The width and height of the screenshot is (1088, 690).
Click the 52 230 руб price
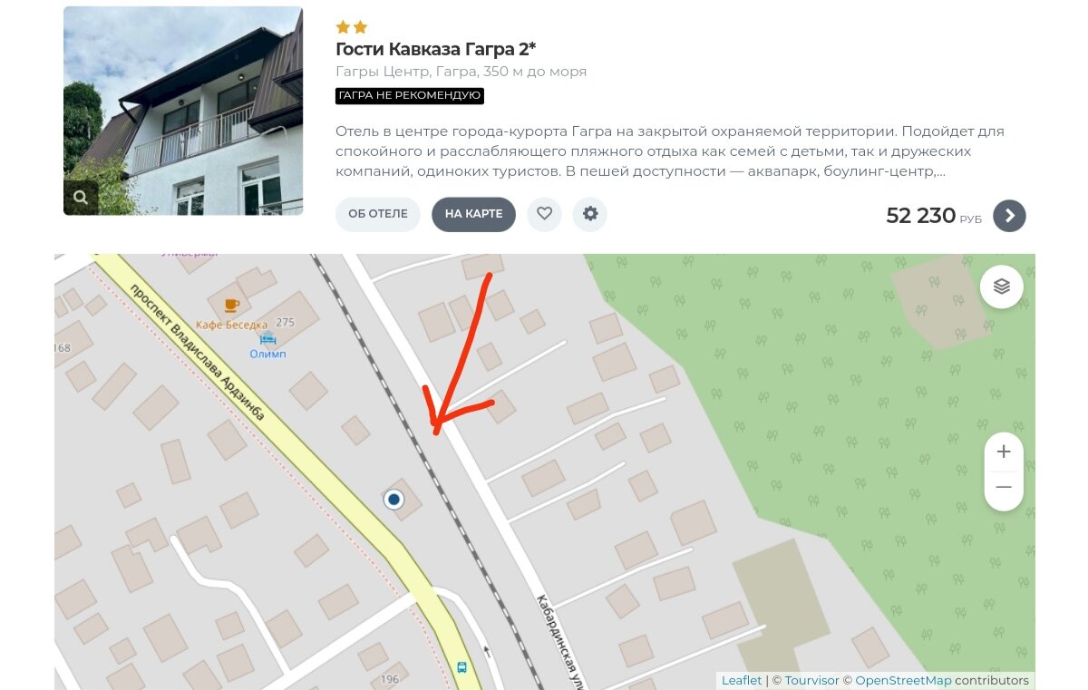click(x=934, y=216)
